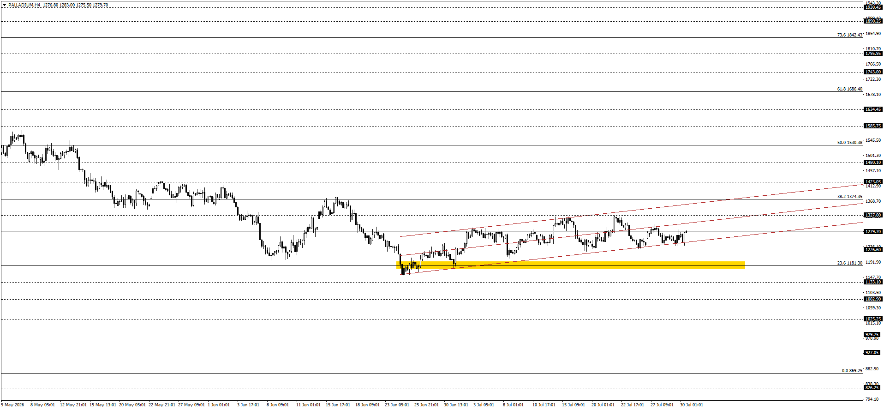The height and width of the screenshot is (410, 884).
Task: Click the 15 Jun 17:01 time label
Action: [x=338, y=405]
